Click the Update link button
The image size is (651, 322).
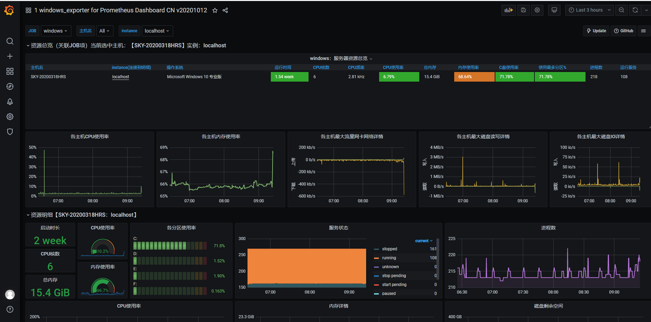coord(596,31)
